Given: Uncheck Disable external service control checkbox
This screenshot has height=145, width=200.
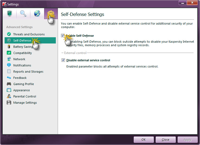Looking at the screenshot, I should pos(63,60).
